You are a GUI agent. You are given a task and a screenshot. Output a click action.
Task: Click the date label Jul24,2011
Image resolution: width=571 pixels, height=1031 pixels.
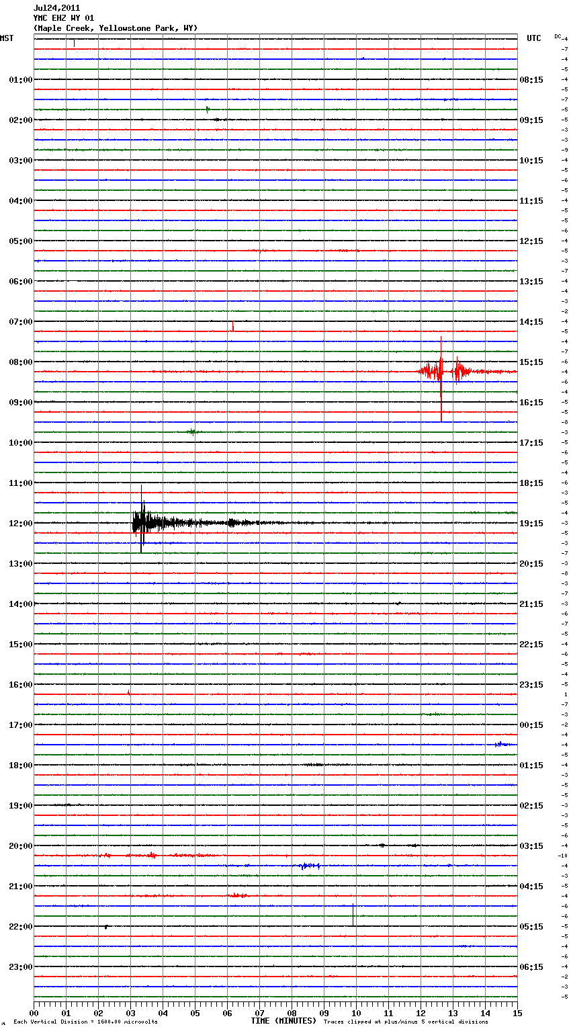(x=56, y=8)
